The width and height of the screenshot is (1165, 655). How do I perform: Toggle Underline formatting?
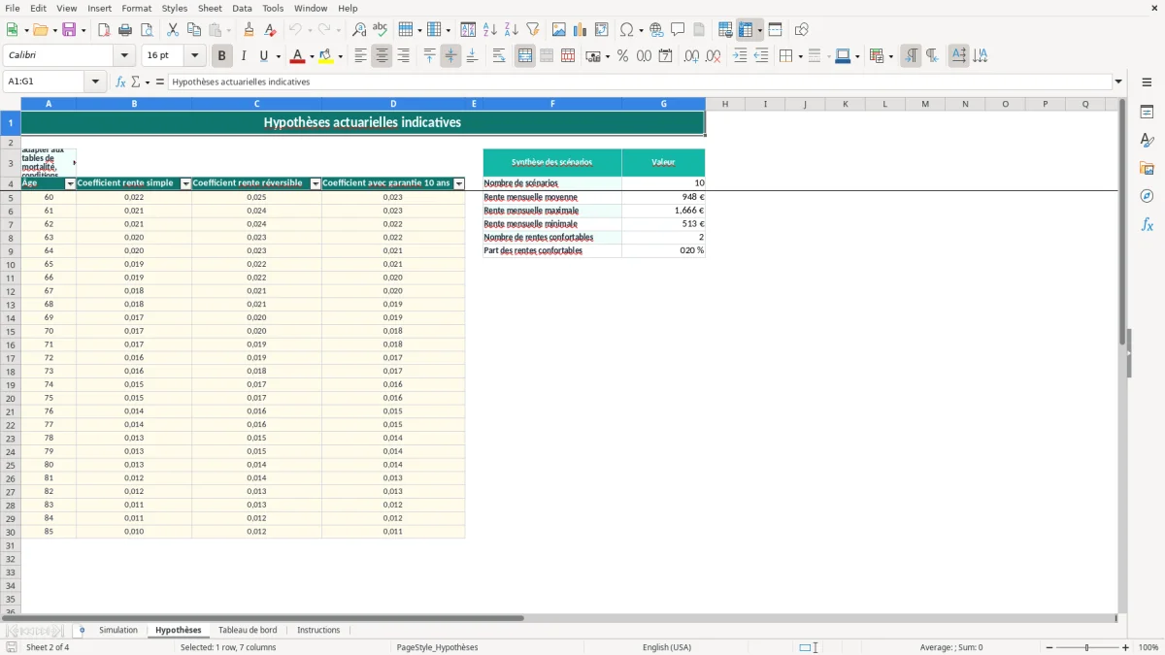264,56
